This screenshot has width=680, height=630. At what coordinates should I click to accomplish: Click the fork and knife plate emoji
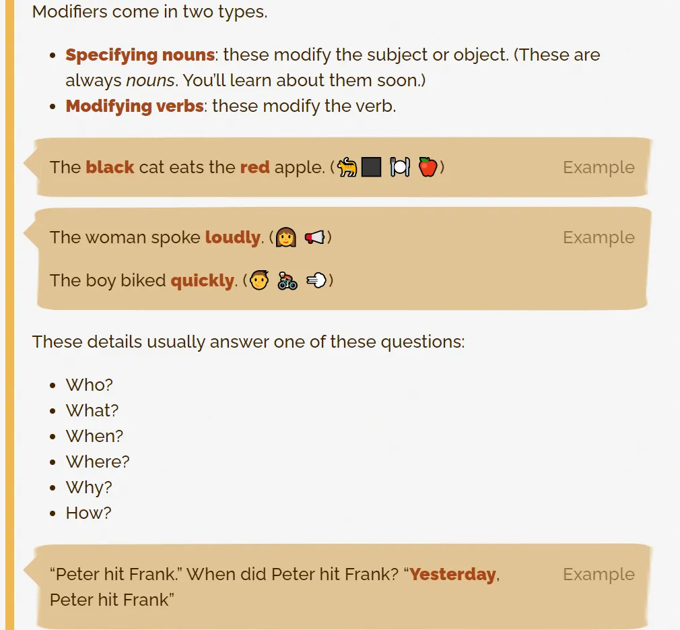pyautogui.click(x=400, y=167)
